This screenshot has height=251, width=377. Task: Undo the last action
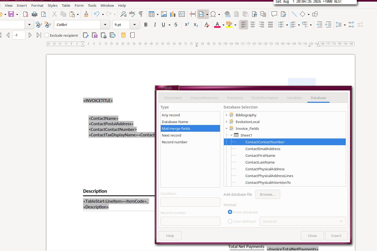tap(97, 14)
